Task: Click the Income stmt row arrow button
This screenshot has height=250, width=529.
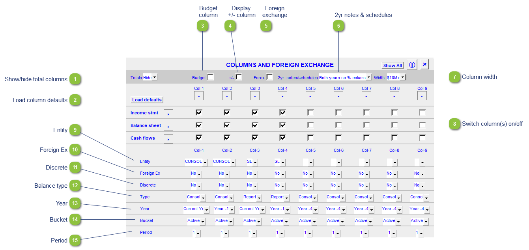Action: pos(168,114)
